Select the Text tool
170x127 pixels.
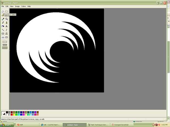(x=7, y=26)
